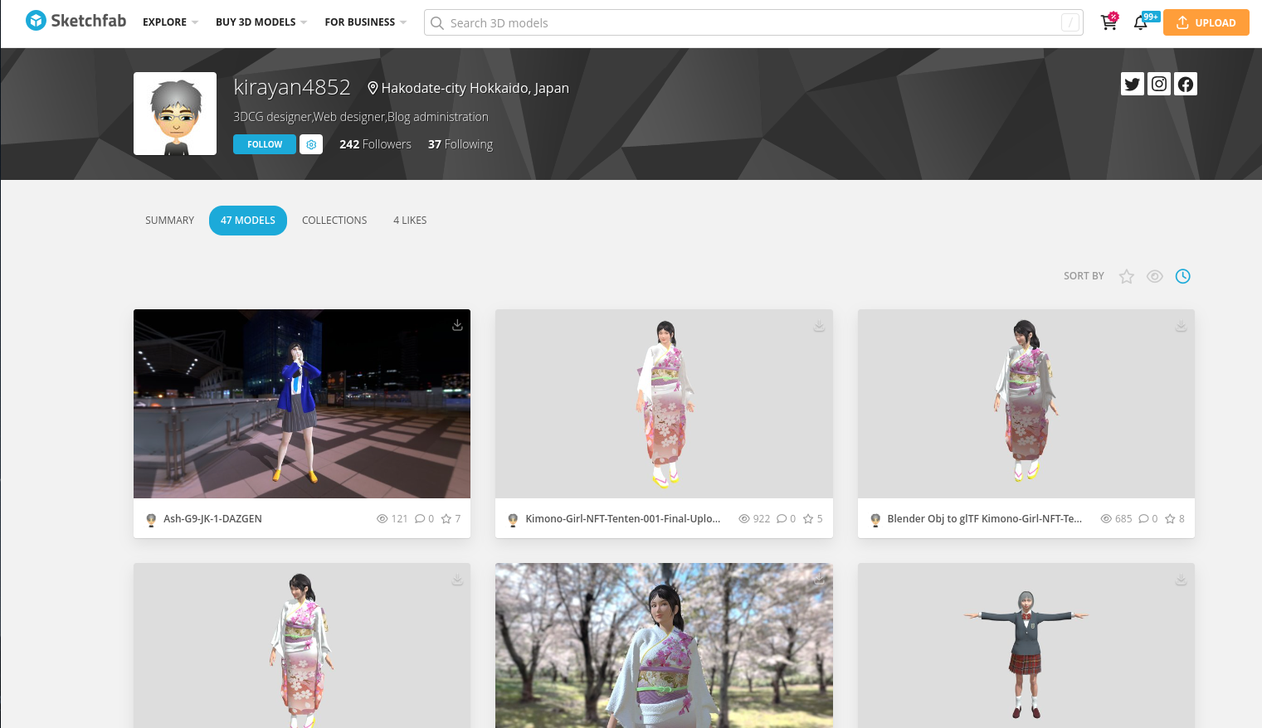Open the shopping cart

[1109, 22]
